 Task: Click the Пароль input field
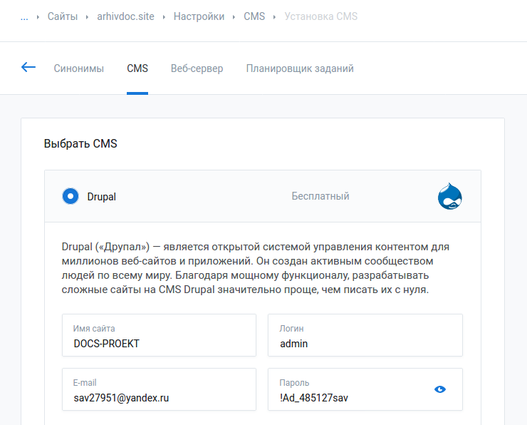click(x=365, y=389)
